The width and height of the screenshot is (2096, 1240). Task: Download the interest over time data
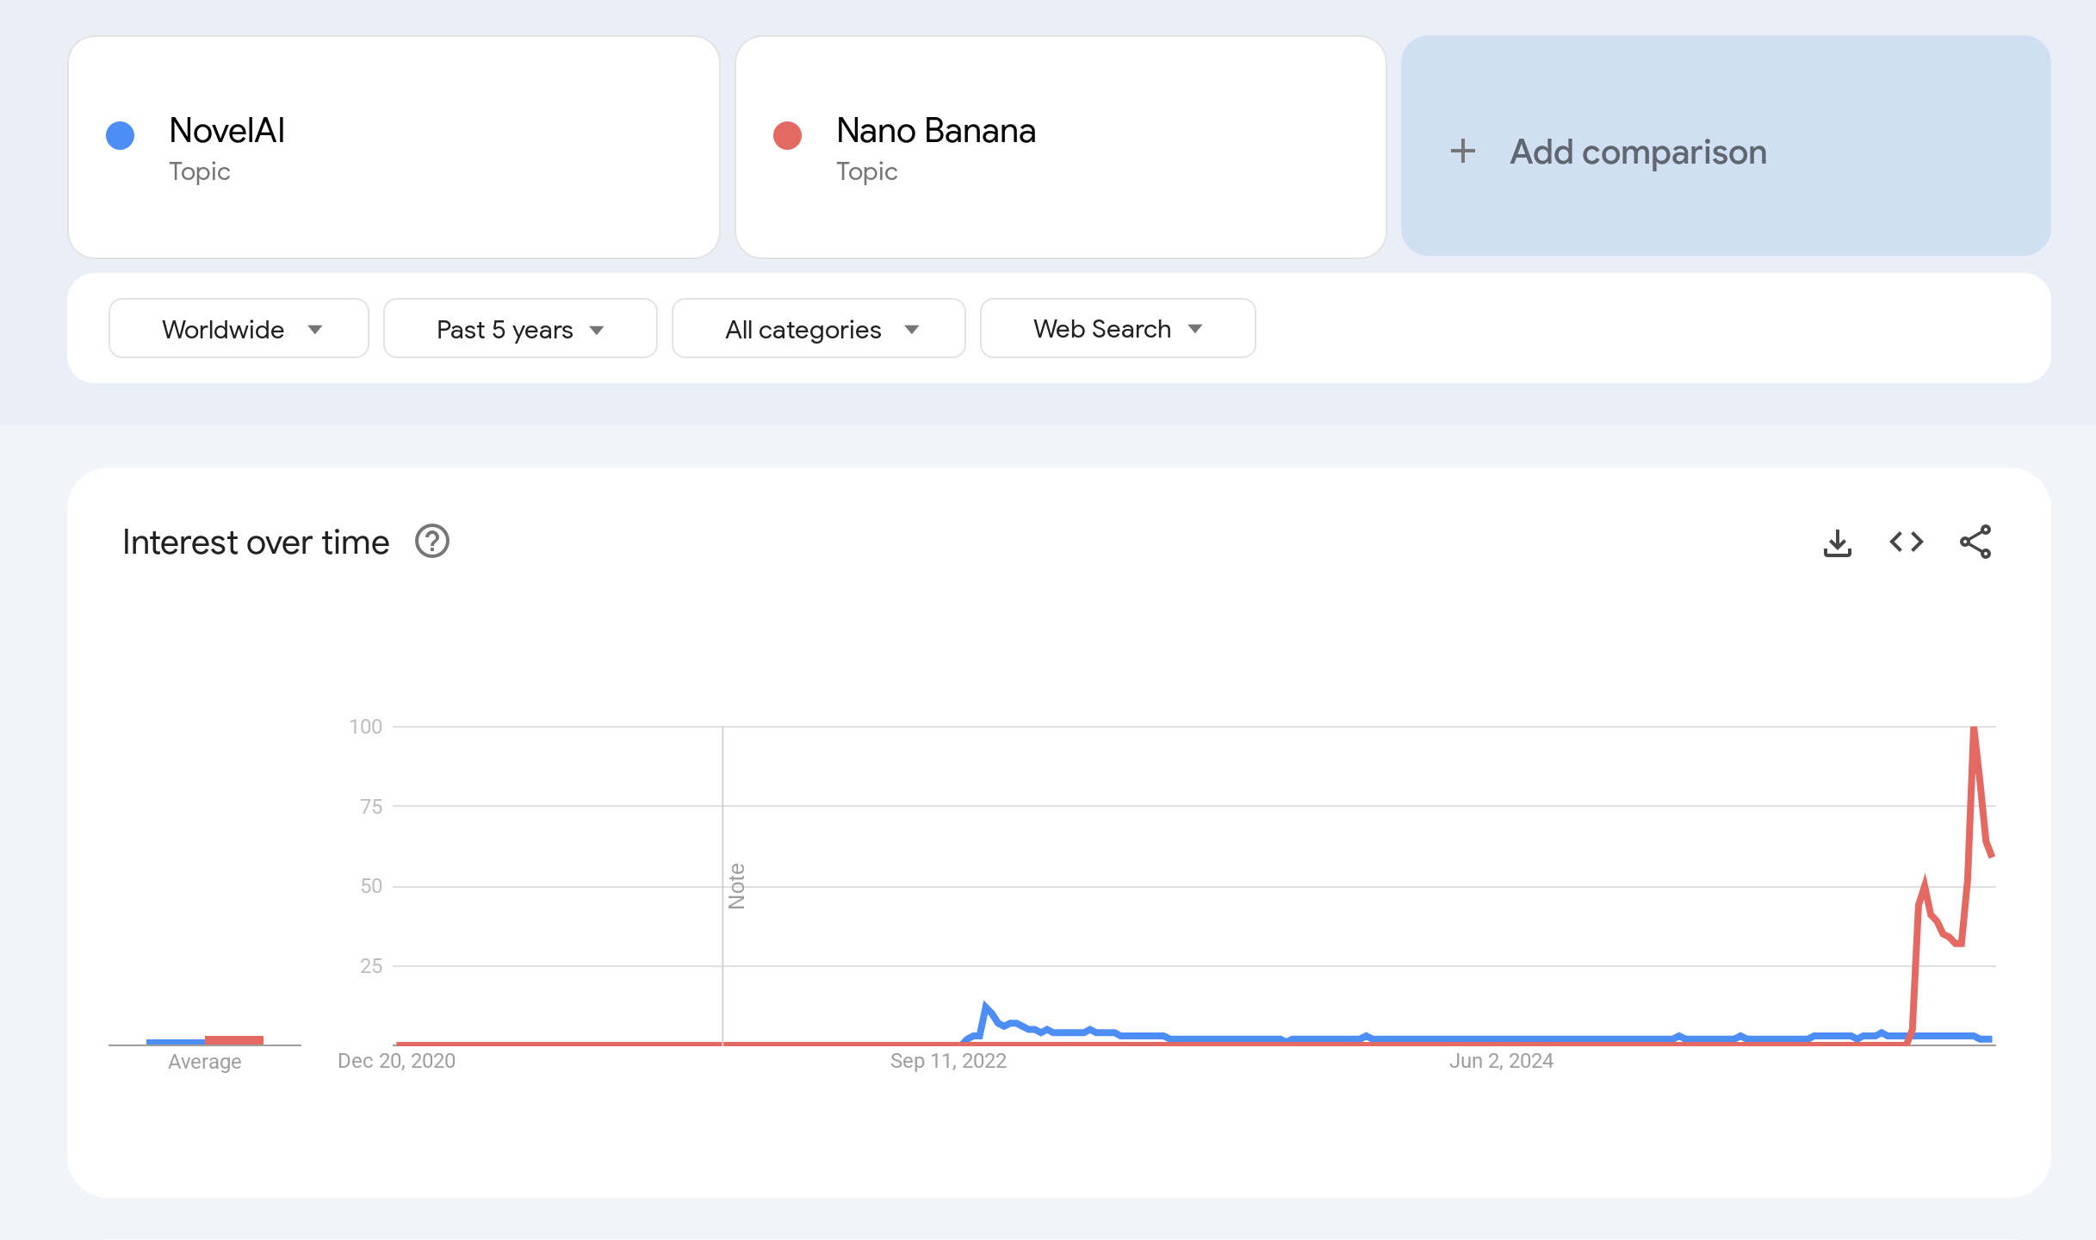click(1837, 542)
